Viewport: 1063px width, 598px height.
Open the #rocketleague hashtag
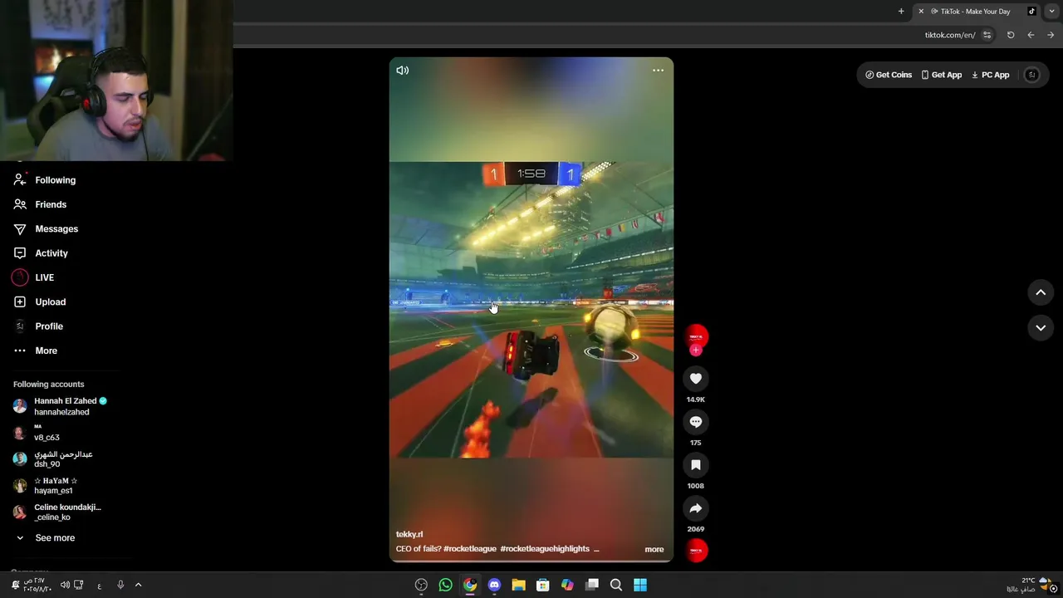[470, 549]
